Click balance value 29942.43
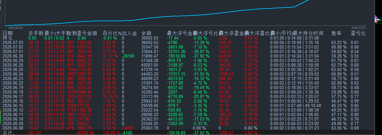Image resolution: width=382 pixels, height=135 pixels. [150, 101]
